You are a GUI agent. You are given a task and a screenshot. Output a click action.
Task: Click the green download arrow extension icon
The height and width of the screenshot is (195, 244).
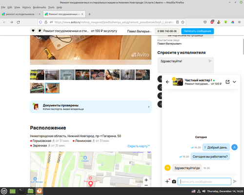click(225, 22)
